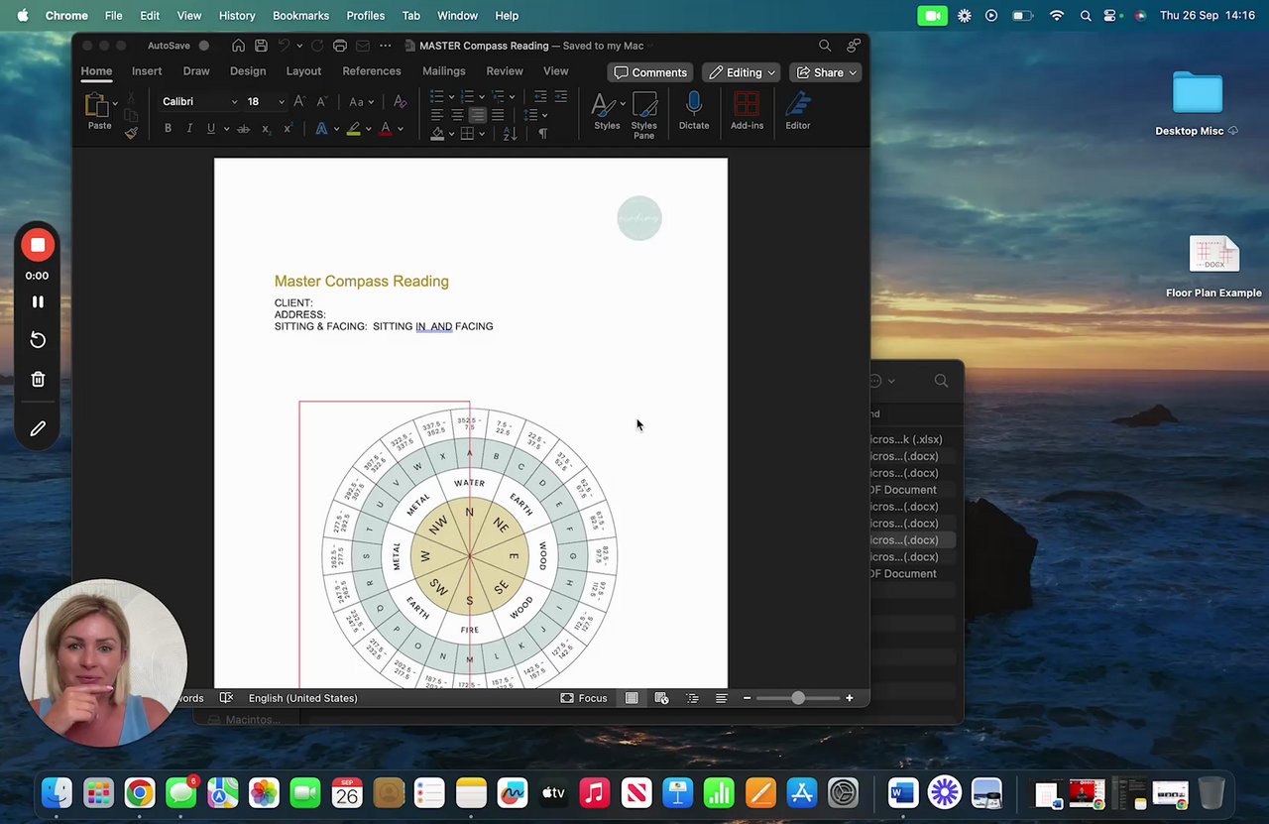This screenshot has width=1269, height=824.
Task: Click English (United States) language in status bar
Action: click(302, 698)
